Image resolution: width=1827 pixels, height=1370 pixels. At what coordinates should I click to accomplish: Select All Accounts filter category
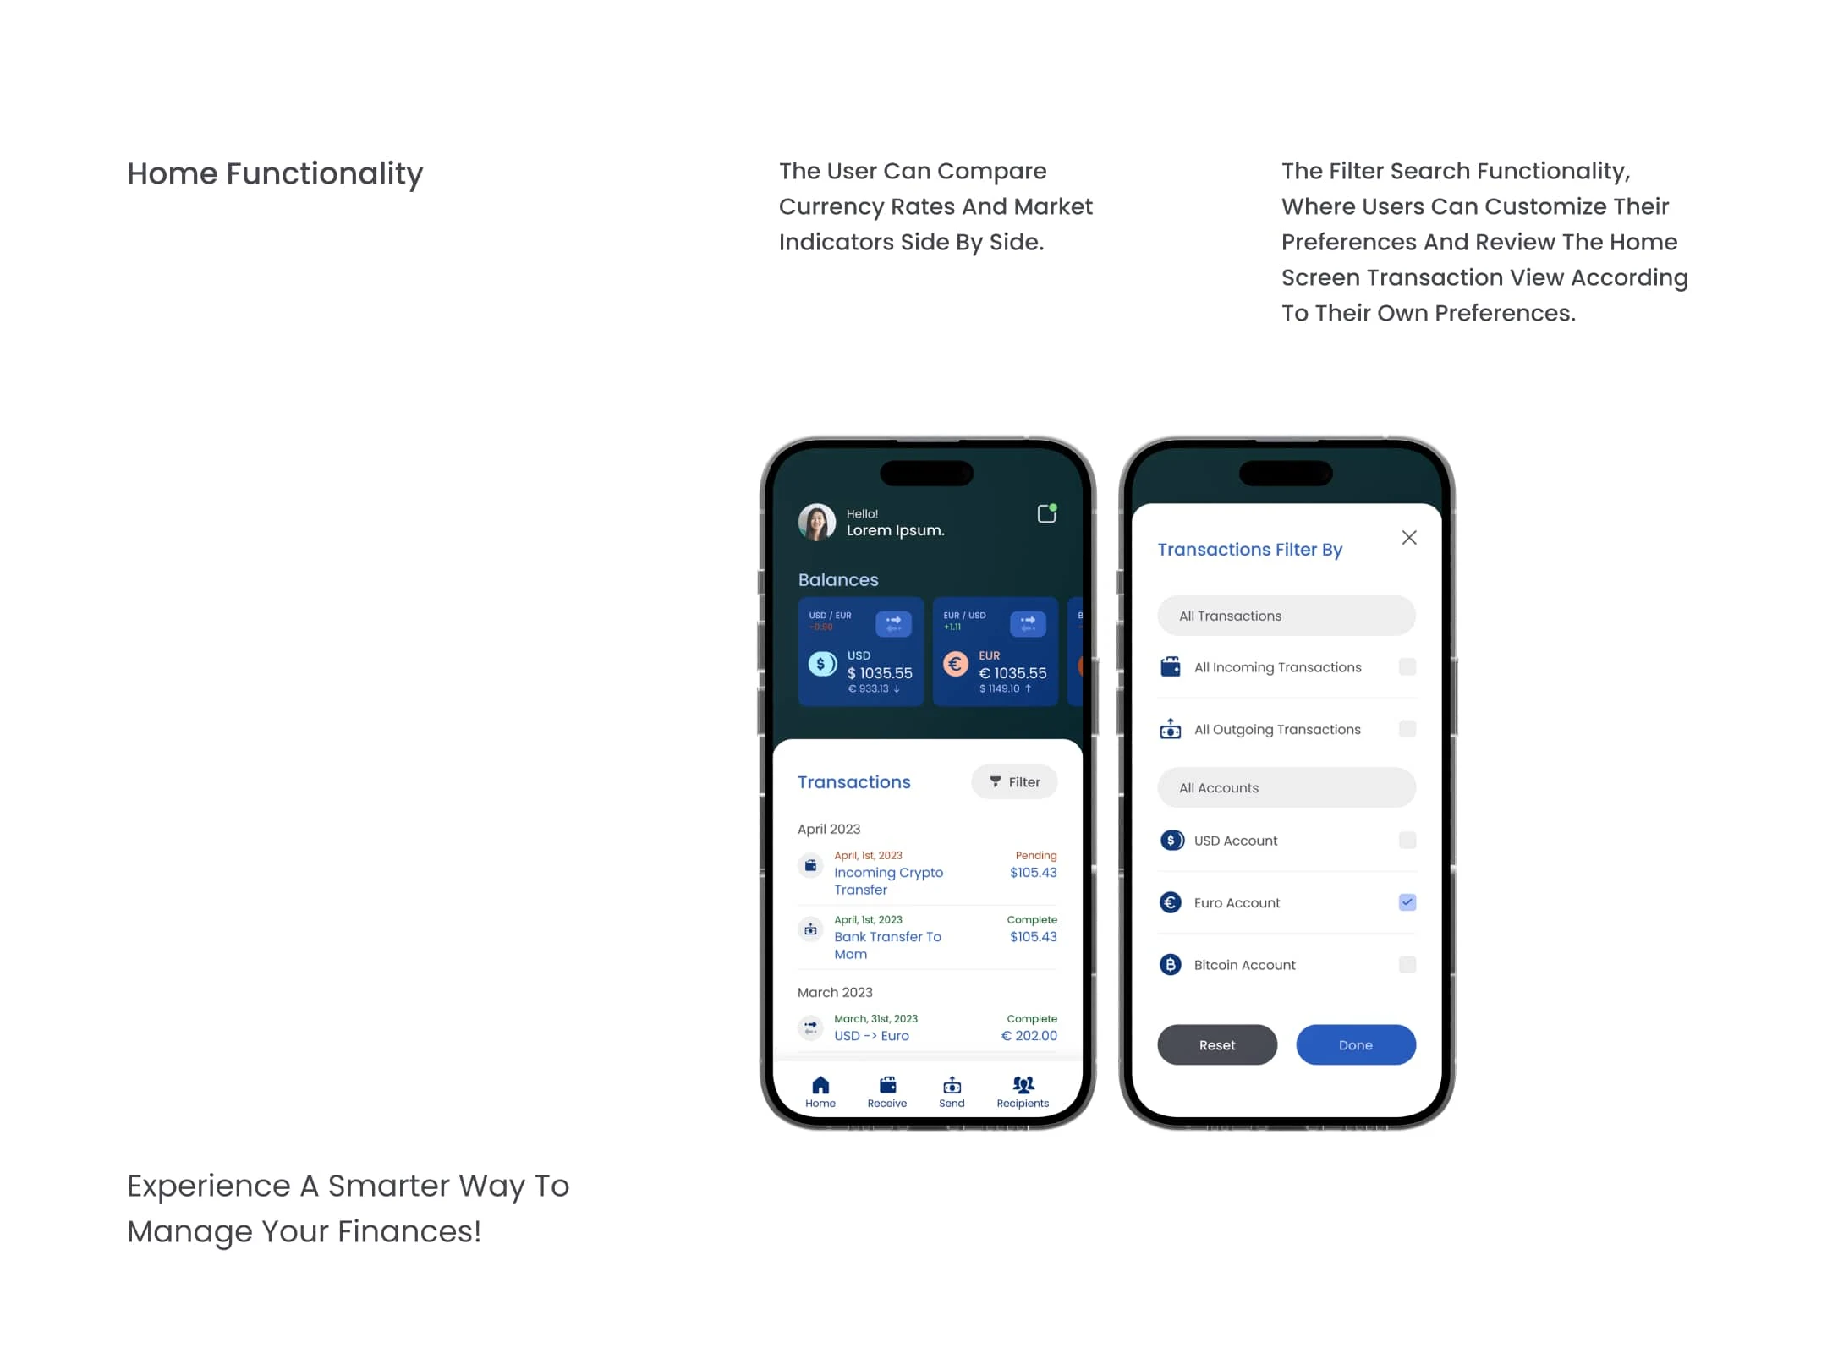pyautogui.click(x=1287, y=786)
